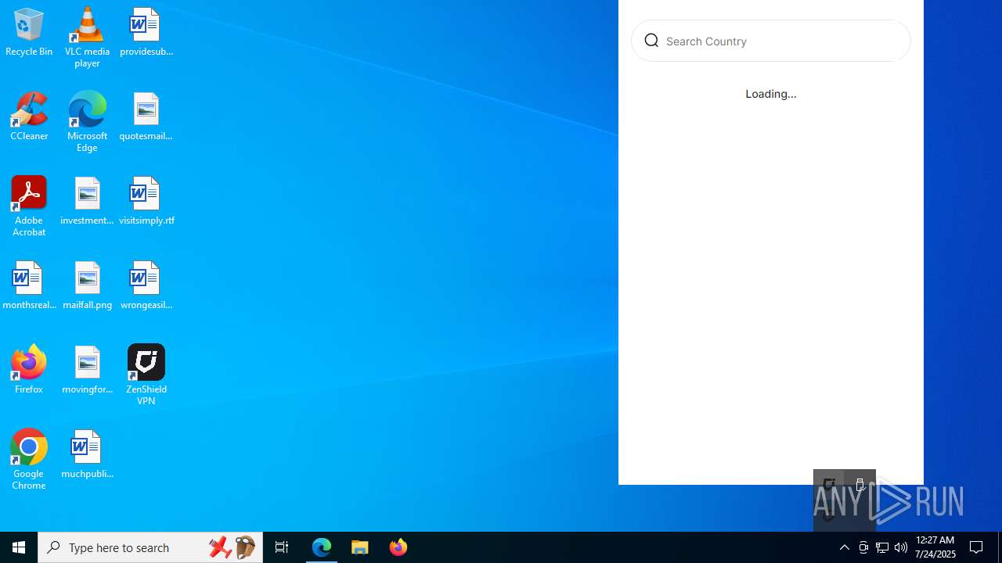
Task: Open the Action Center notifications icon
Action: click(x=976, y=547)
